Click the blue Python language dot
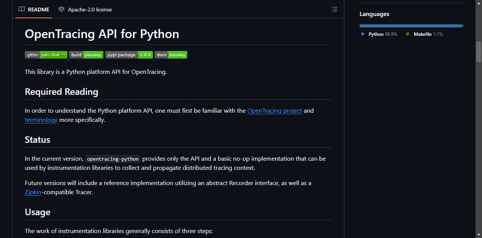Screen dimensions: 482x238 (363, 34)
